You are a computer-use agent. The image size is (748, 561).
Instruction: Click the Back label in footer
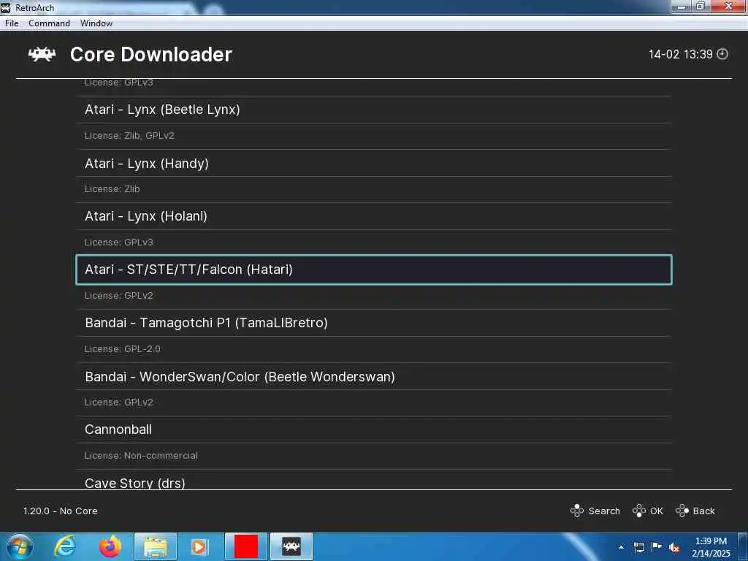tap(703, 511)
